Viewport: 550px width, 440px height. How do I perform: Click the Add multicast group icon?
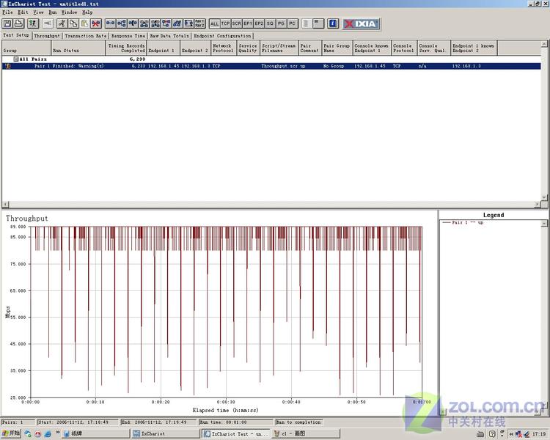click(122, 23)
